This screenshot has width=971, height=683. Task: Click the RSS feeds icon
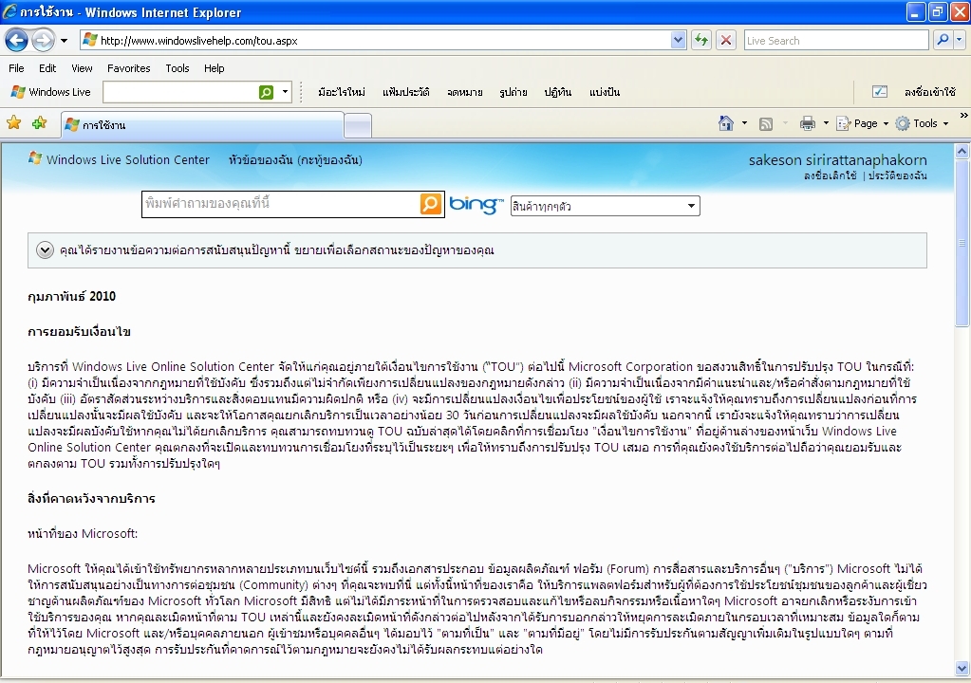(766, 123)
